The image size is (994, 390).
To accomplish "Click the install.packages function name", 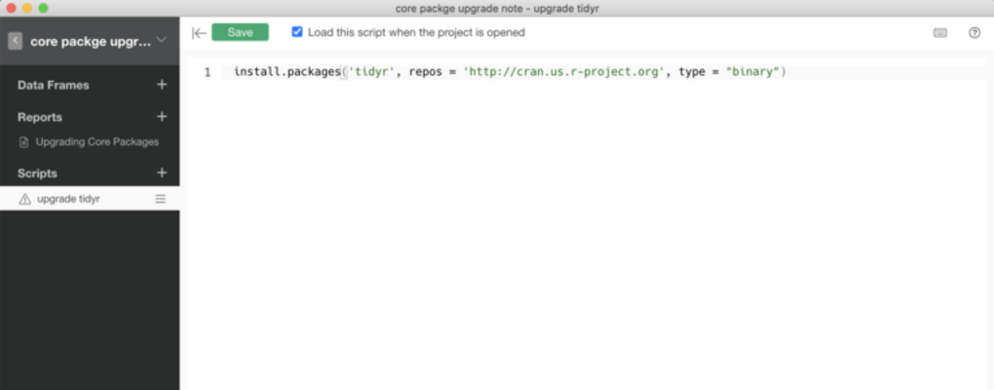I will click(x=287, y=72).
